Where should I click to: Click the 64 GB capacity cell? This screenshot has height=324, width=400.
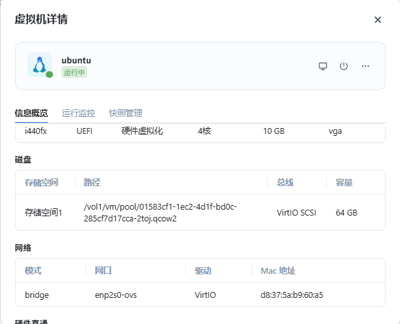346,212
